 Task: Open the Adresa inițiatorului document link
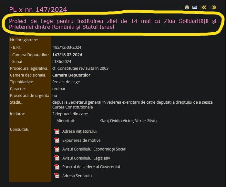click(79, 131)
